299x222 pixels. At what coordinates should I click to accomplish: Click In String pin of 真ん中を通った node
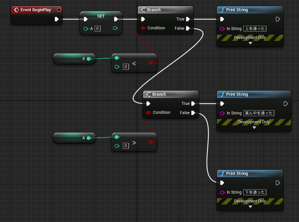click(222, 113)
